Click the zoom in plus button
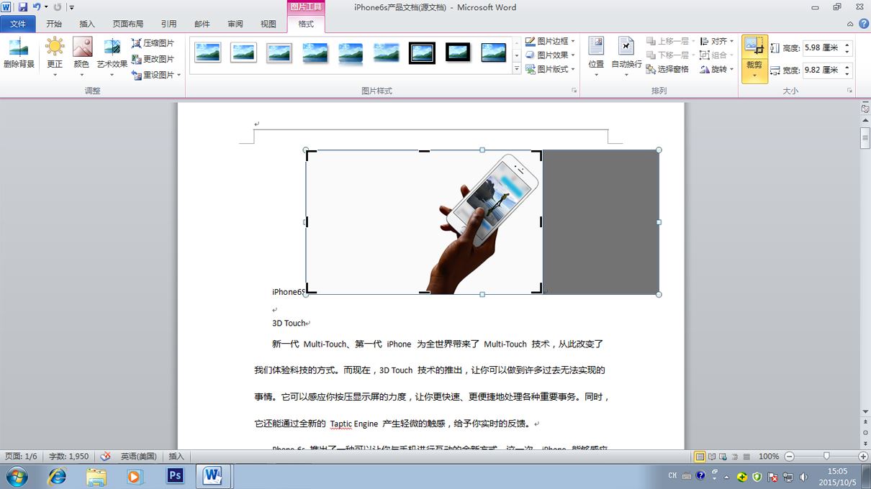The image size is (871, 489). point(863,457)
